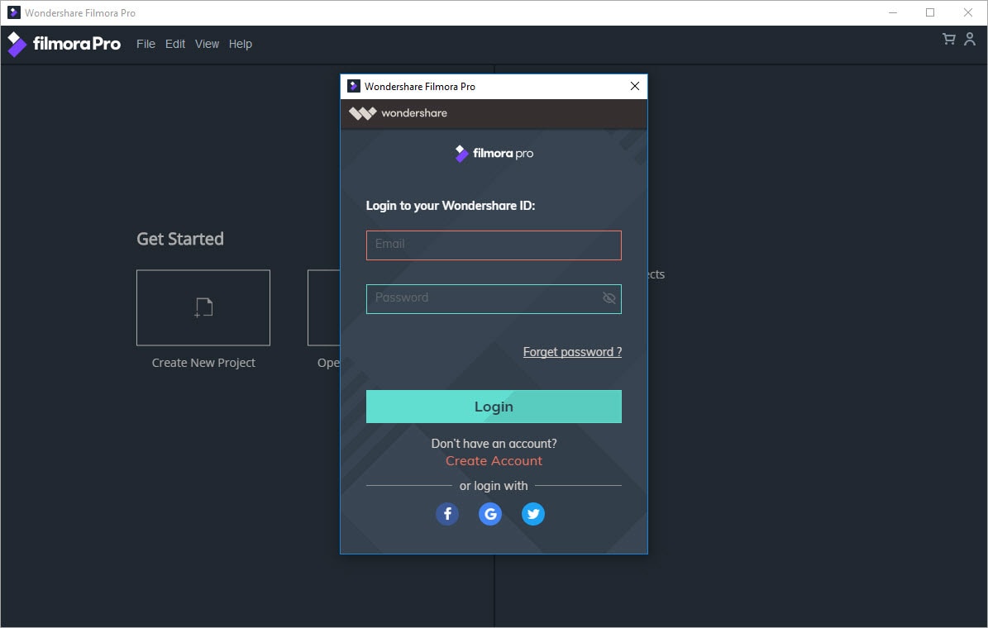Open the Forget password link
The width and height of the screenshot is (988, 628).
[x=572, y=352]
